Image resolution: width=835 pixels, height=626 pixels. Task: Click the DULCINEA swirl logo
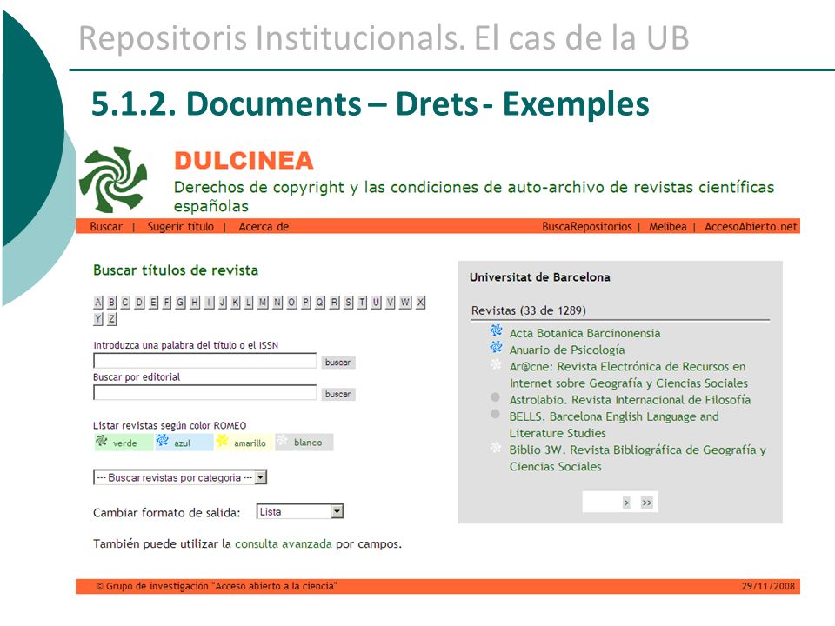point(113,179)
